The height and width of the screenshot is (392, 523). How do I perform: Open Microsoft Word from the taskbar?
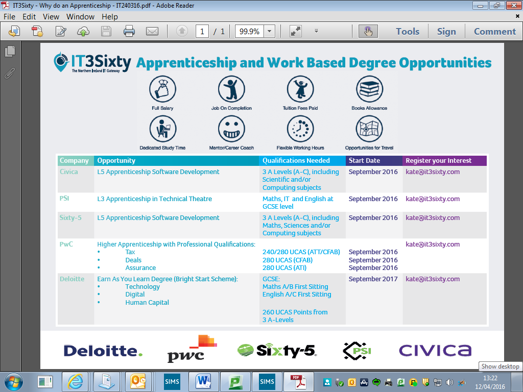pos(203,381)
